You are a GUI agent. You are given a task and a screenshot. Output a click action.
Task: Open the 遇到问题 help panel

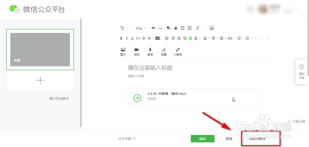pos(301,72)
